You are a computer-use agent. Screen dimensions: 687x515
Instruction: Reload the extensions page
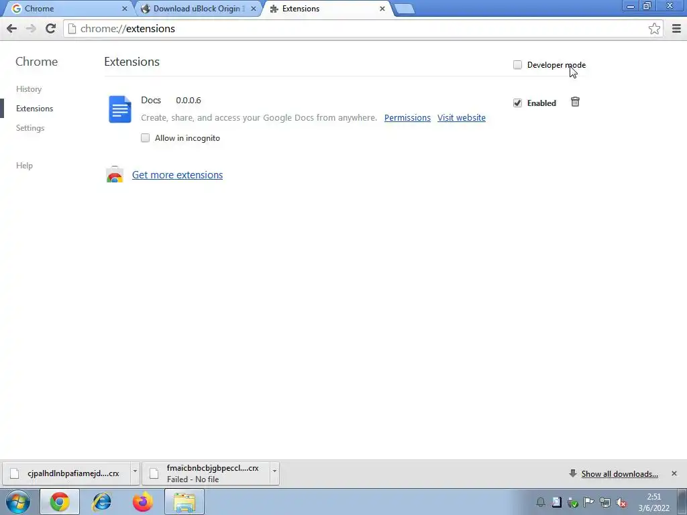(x=50, y=28)
